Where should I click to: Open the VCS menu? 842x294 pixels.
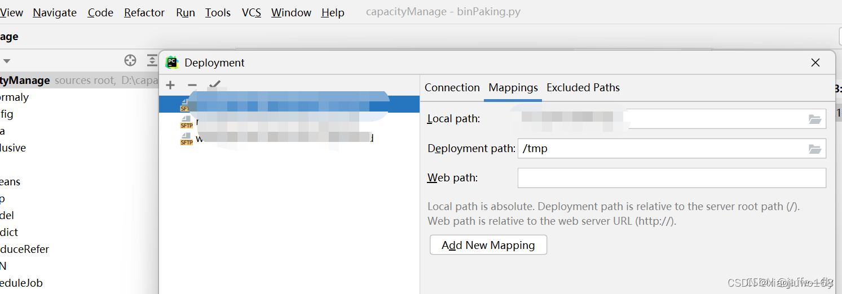pos(252,12)
